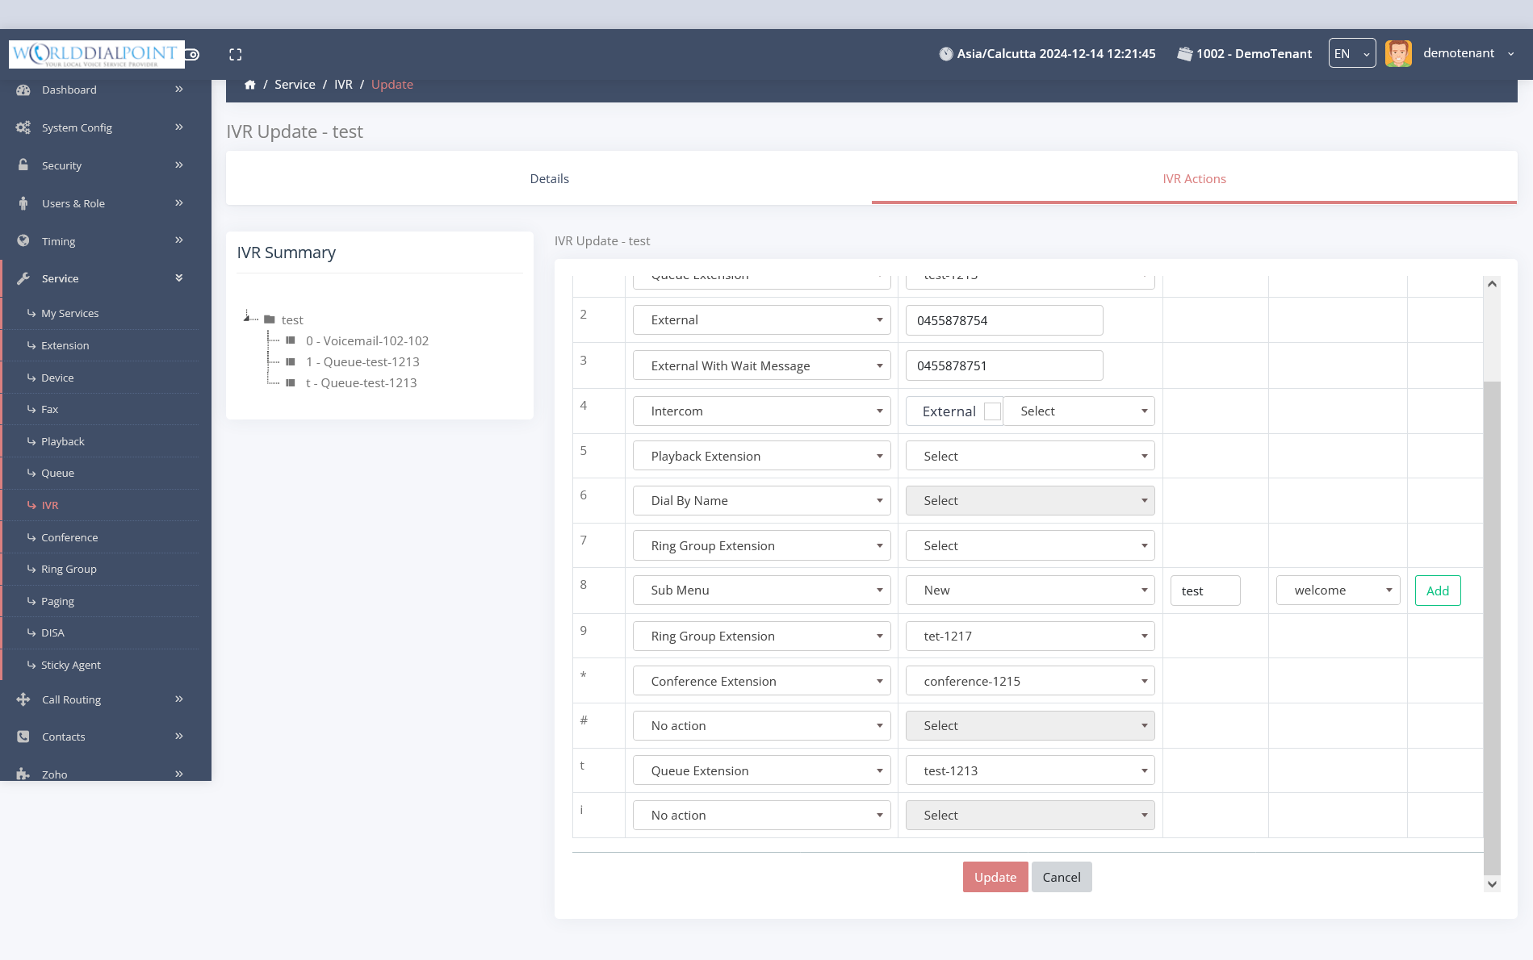Image resolution: width=1533 pixels, height=960 pixels.
Task: Open the EN language dropdown
Action: (1351, 54)
